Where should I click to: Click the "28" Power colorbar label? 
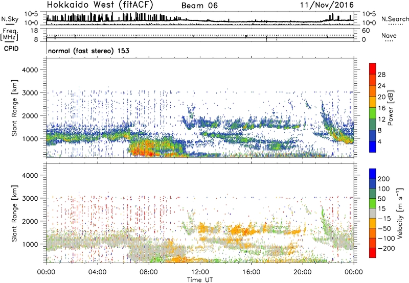[x=381, y=75]
